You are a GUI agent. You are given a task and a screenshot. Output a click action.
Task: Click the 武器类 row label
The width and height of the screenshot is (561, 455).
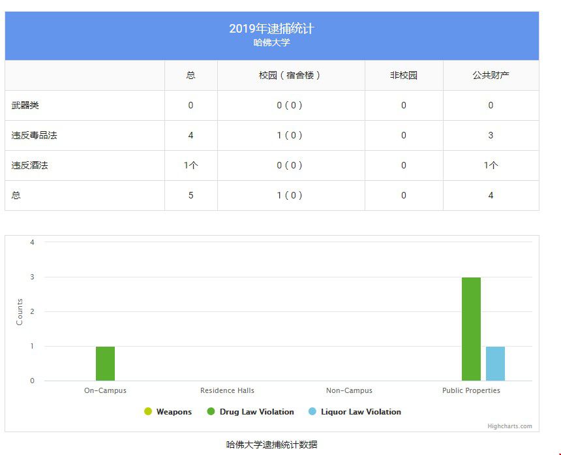pyautogui.click(x=25, y=105)
